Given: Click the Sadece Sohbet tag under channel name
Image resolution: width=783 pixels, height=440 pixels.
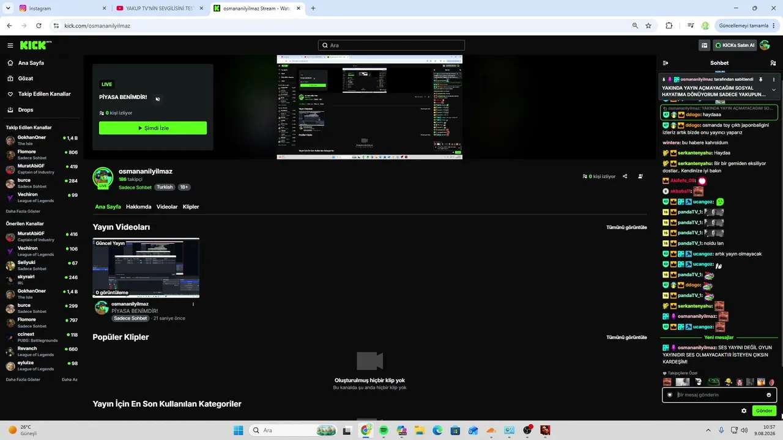Looking at the screenshot, I should (x=135, y=187).
